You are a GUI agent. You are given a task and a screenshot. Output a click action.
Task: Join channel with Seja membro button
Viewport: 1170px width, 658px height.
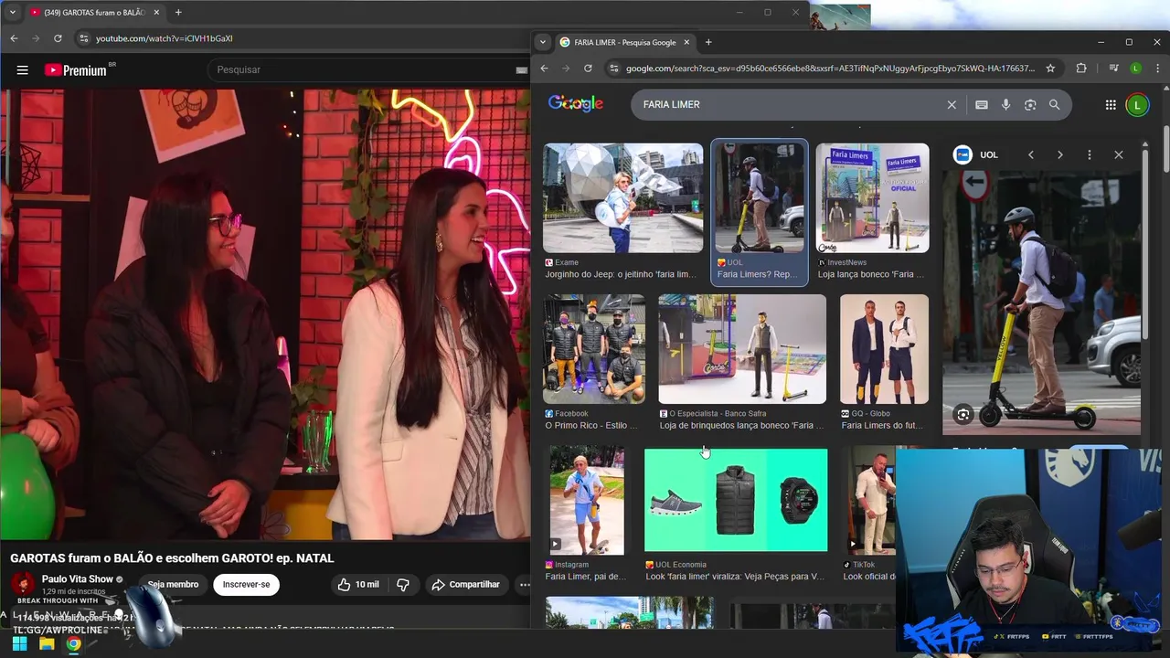click(x=173, y=584)
